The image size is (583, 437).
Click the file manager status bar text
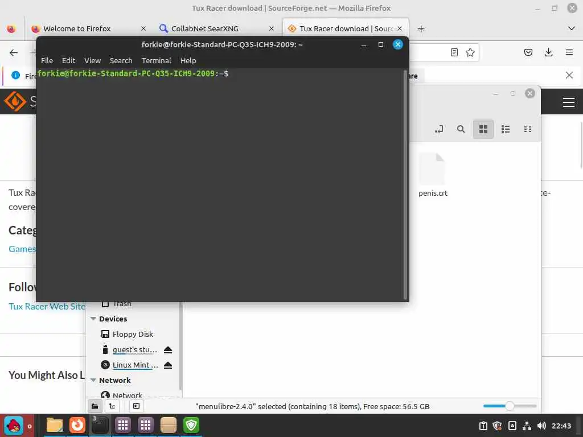click(x=313, y=406)
